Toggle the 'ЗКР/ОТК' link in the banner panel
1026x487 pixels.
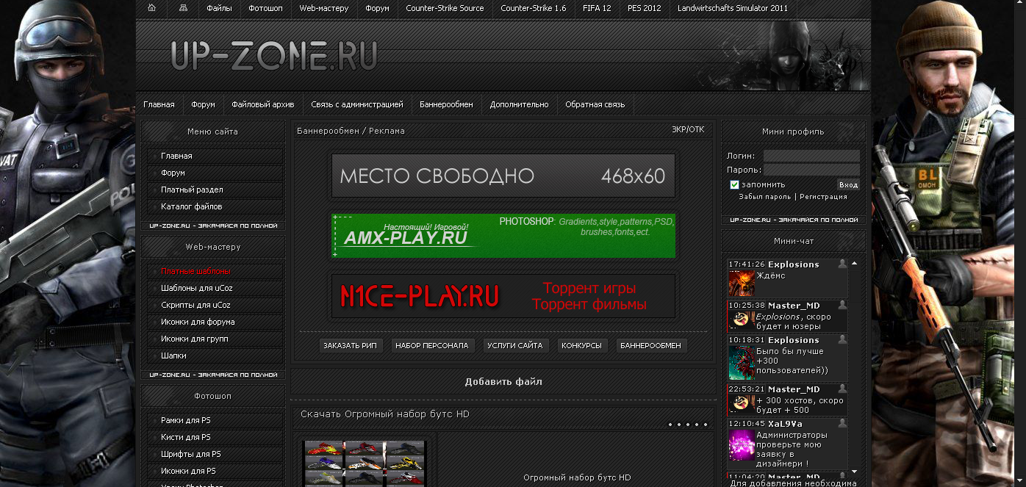click(688, 129)
